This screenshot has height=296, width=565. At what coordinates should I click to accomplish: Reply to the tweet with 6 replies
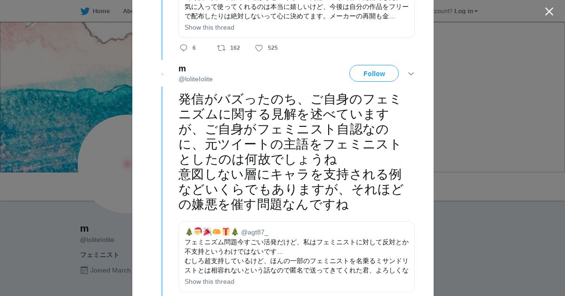[x=184, y=48]
